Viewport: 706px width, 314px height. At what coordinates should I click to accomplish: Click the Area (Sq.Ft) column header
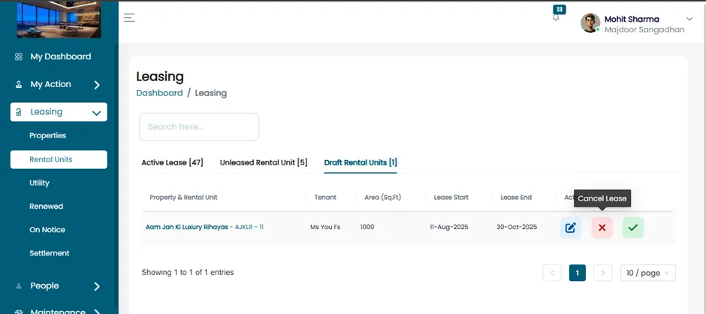[x=382, y=198]
